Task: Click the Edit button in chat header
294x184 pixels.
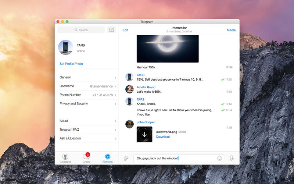Action: click(125, 30)
